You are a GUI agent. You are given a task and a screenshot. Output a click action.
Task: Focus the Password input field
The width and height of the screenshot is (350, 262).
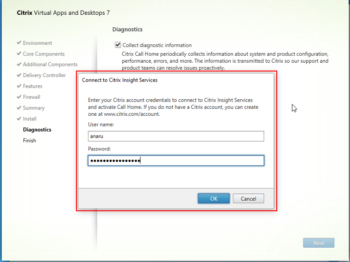176,161
